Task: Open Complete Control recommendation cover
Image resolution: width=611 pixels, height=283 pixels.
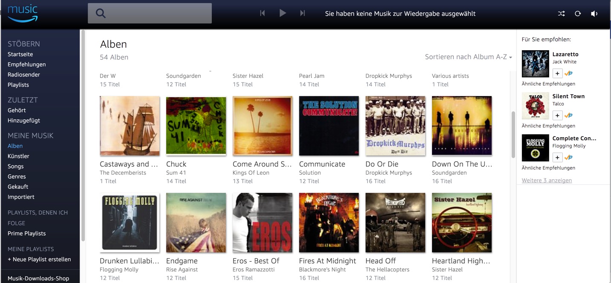Action: click(x=535, y=148)
